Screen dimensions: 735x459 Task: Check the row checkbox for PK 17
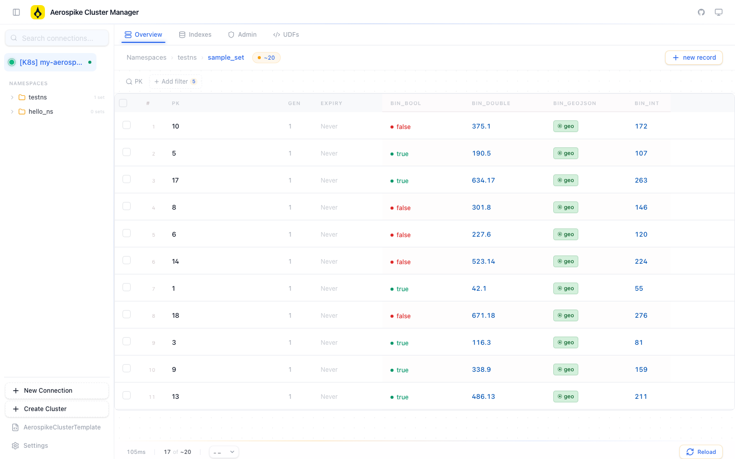pos(127,179)
